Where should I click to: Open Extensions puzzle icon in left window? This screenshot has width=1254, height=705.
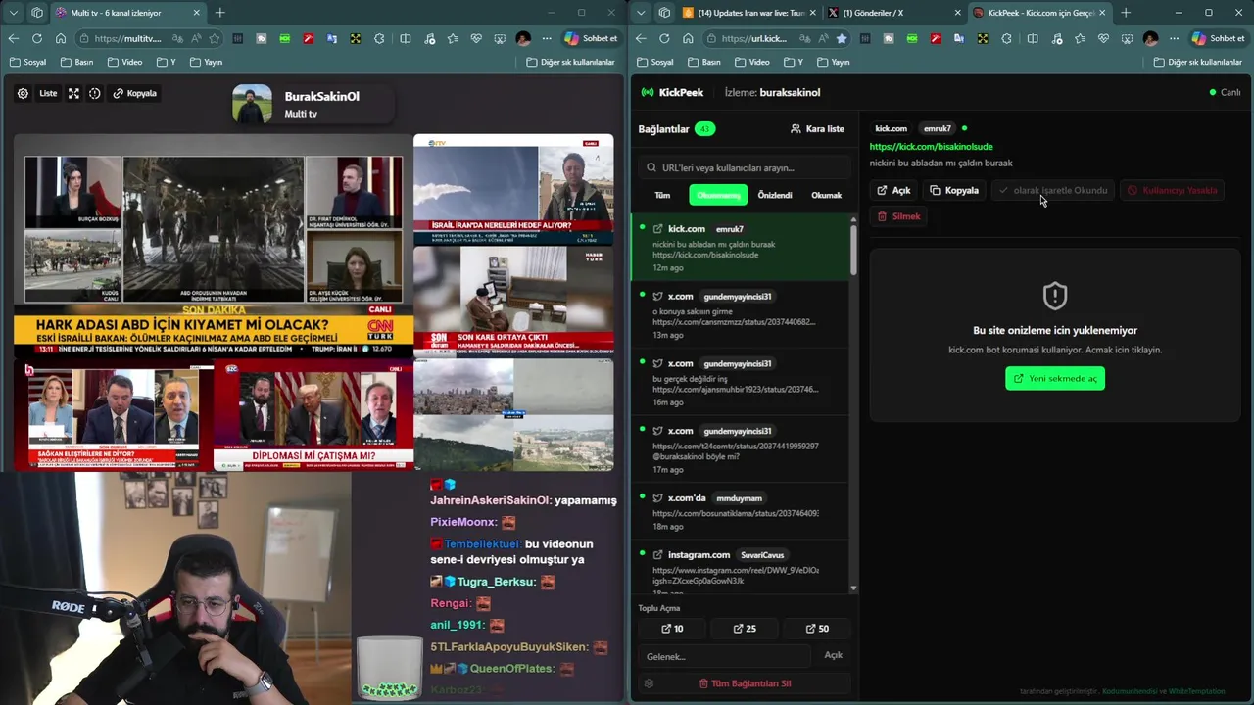click(381, 38)
